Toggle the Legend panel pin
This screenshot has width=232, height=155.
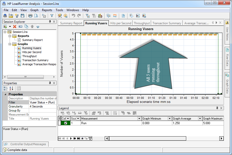pyautogui.click(x=217, y=108)
